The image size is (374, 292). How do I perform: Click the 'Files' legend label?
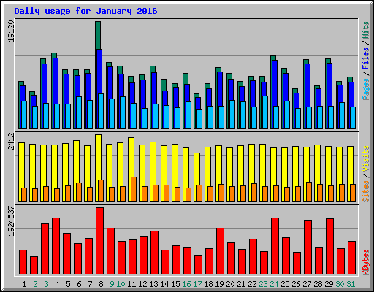tap(366, 58)
